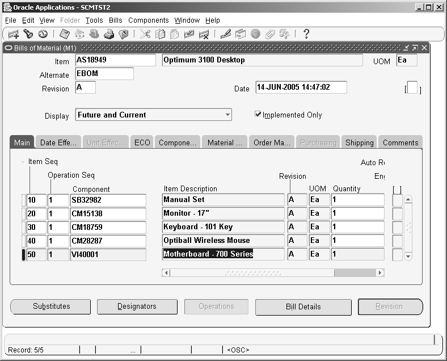The image size is (447, 361).
Task: Click component cell CM15138
Action: pyautogui.click(x=108, y=214)
